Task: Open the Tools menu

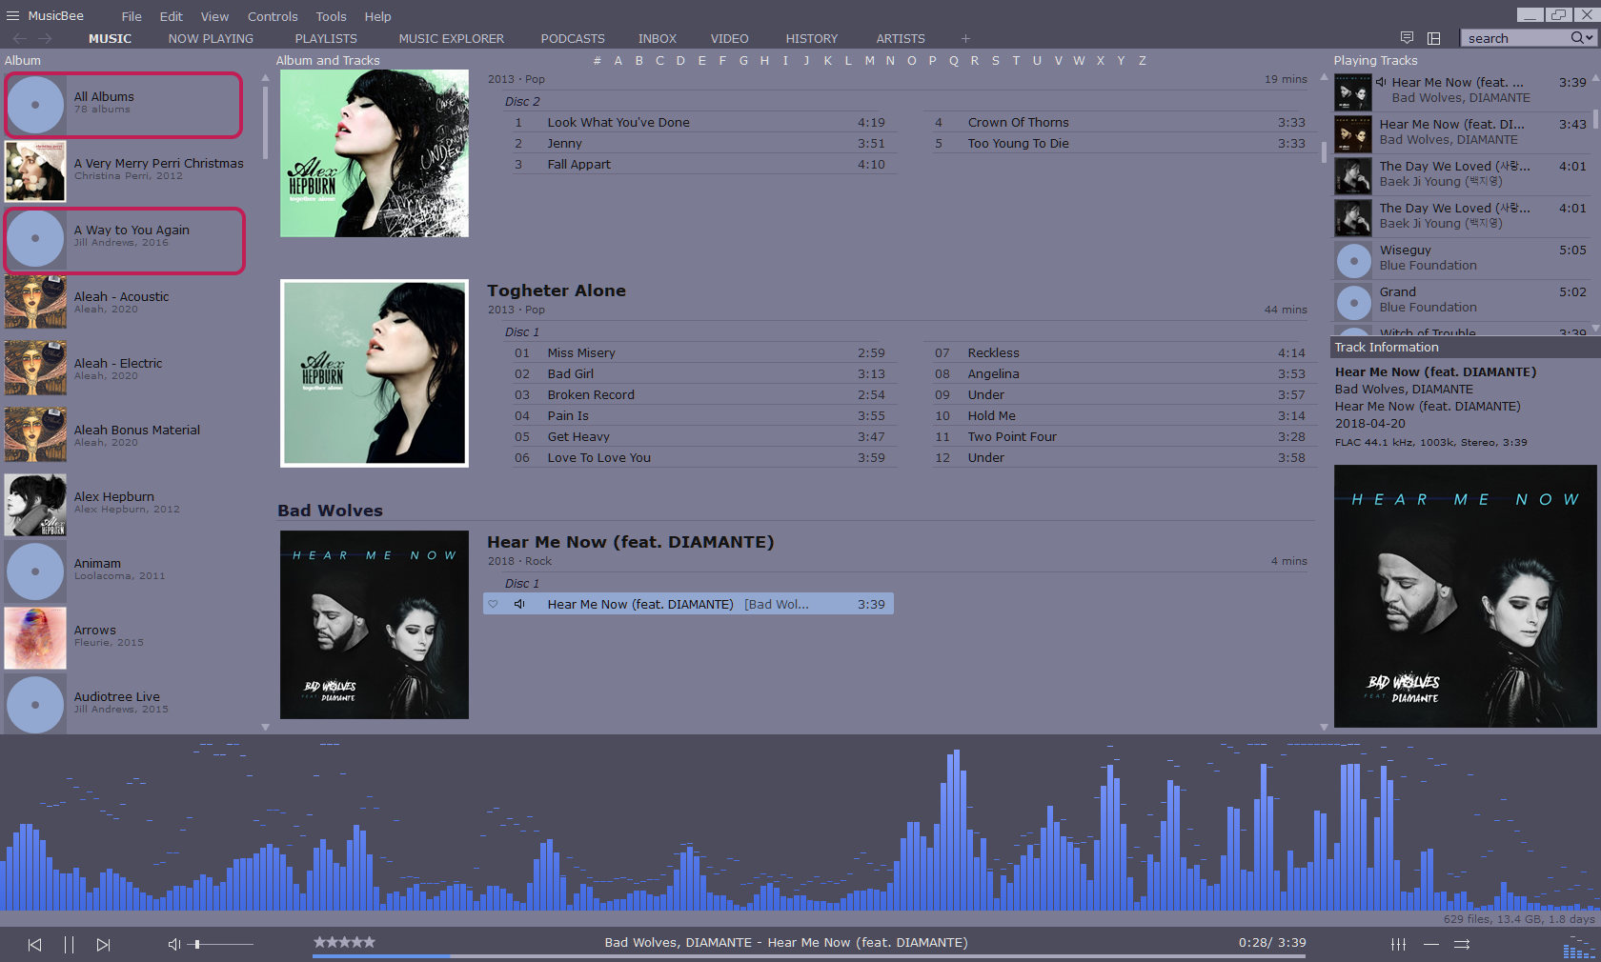Action: 331,16
